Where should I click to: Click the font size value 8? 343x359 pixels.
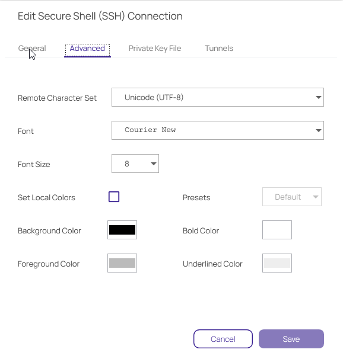127,164
